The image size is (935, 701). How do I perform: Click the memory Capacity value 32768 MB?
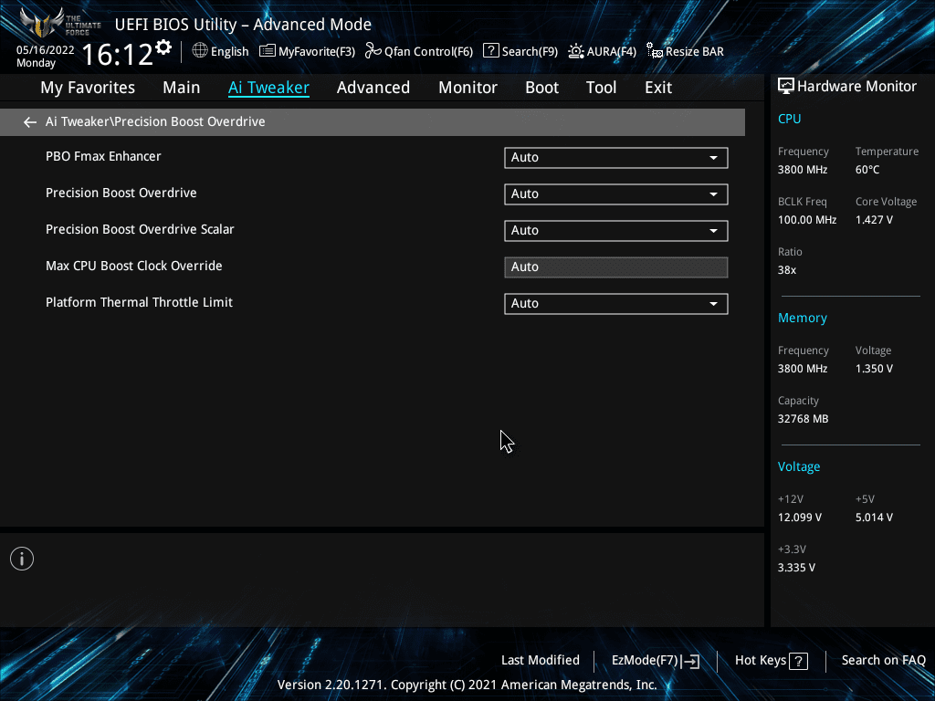[x=803, y=419]
